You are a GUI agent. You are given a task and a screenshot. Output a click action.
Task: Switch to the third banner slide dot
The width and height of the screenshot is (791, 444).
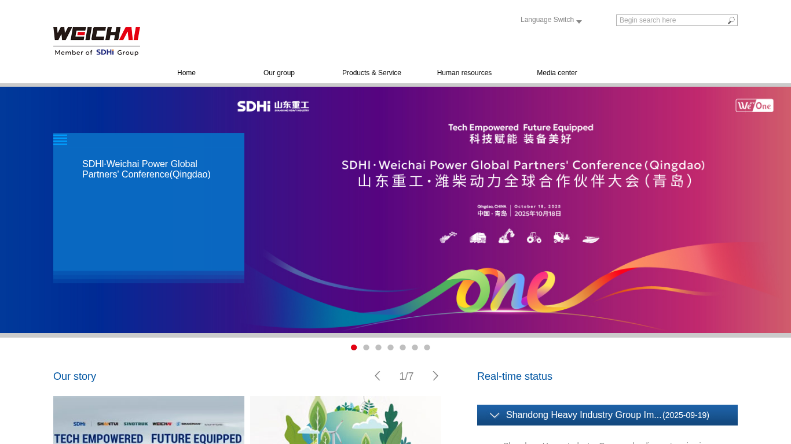point(378,347)
